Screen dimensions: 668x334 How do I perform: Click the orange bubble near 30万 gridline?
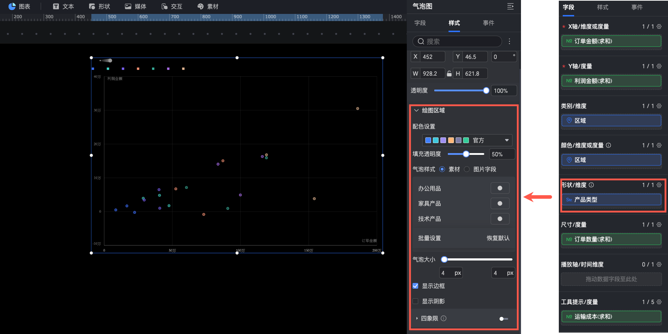tap(358, 108)
